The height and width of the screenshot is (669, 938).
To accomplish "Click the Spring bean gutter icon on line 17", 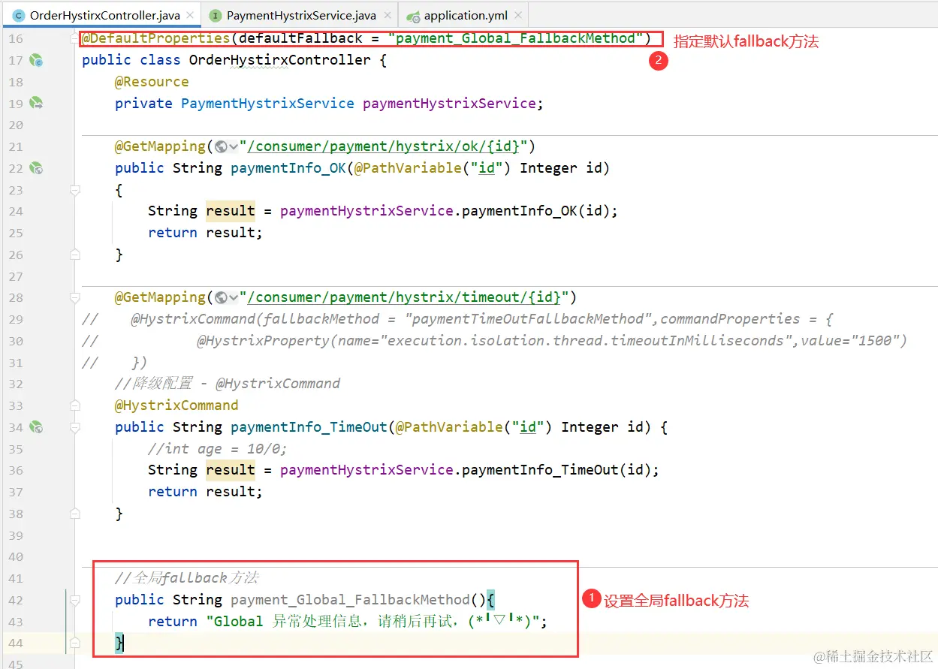I will (x=35, y=60).
